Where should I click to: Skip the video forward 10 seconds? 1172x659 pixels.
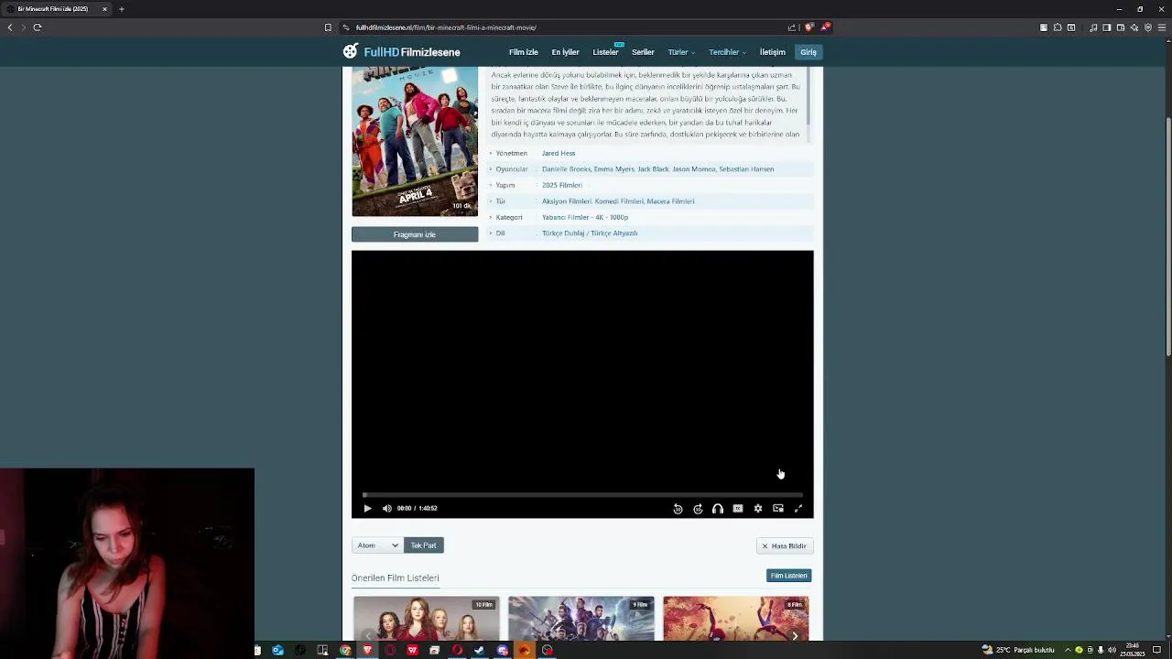(698, 508)
